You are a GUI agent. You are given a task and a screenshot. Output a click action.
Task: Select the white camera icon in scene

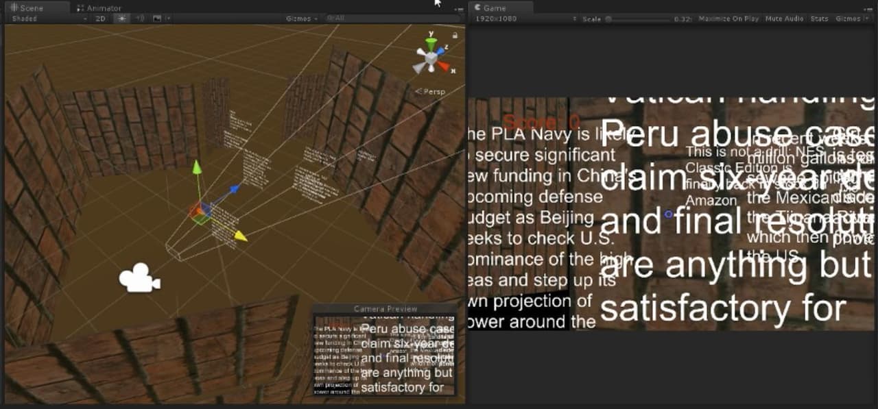[x=139, y=277]
